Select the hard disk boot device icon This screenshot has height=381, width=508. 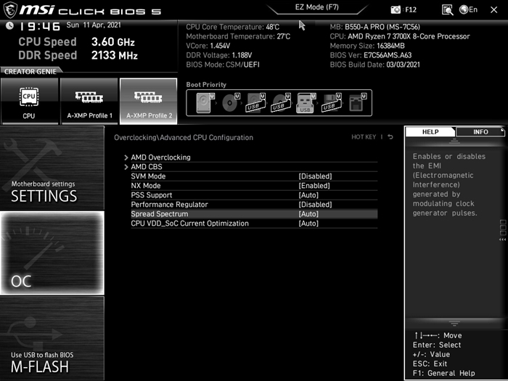point(205,103)
